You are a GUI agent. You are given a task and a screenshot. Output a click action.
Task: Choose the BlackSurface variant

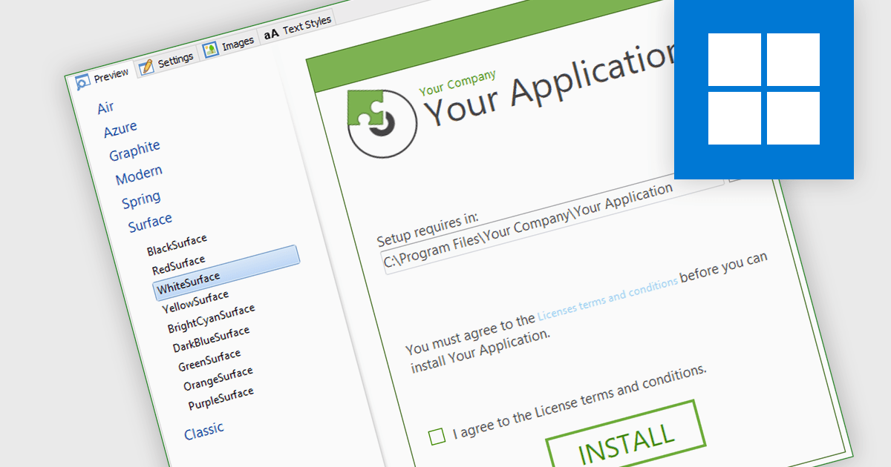pos(177,245)
